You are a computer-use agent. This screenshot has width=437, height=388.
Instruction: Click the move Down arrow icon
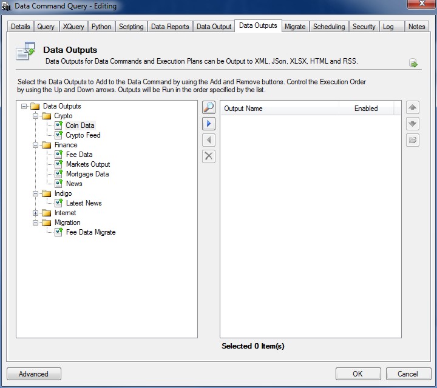(413, 124)
